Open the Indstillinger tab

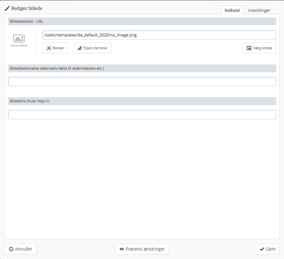click(x=259, y=10)
